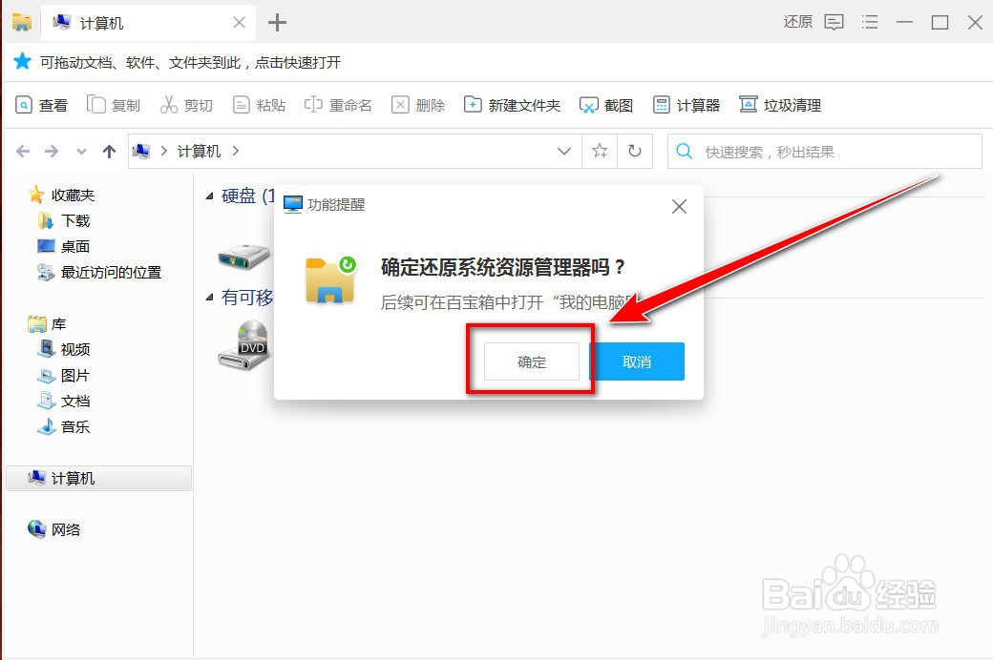Click folder app icon in title bar
This screenshot has height=660, width=993.
tap(22, 23)
